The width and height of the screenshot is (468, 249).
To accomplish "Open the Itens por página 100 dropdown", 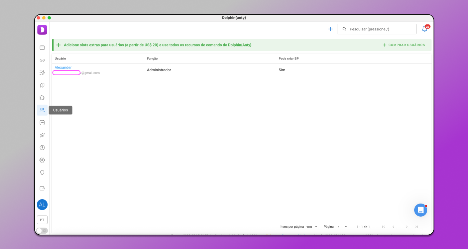I will (312, 227).
